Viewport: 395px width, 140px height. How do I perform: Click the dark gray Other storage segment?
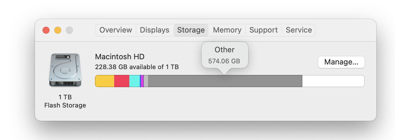225,81
